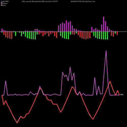This screenshot has width=127, height=127.
Task: Select the 'Volume' legend label
Action: point(5,4)
